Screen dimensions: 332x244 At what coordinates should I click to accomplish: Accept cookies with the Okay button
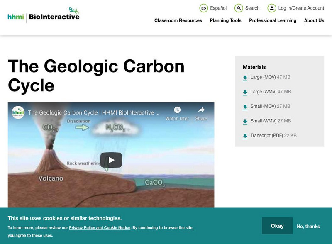[x=276, y=226]
